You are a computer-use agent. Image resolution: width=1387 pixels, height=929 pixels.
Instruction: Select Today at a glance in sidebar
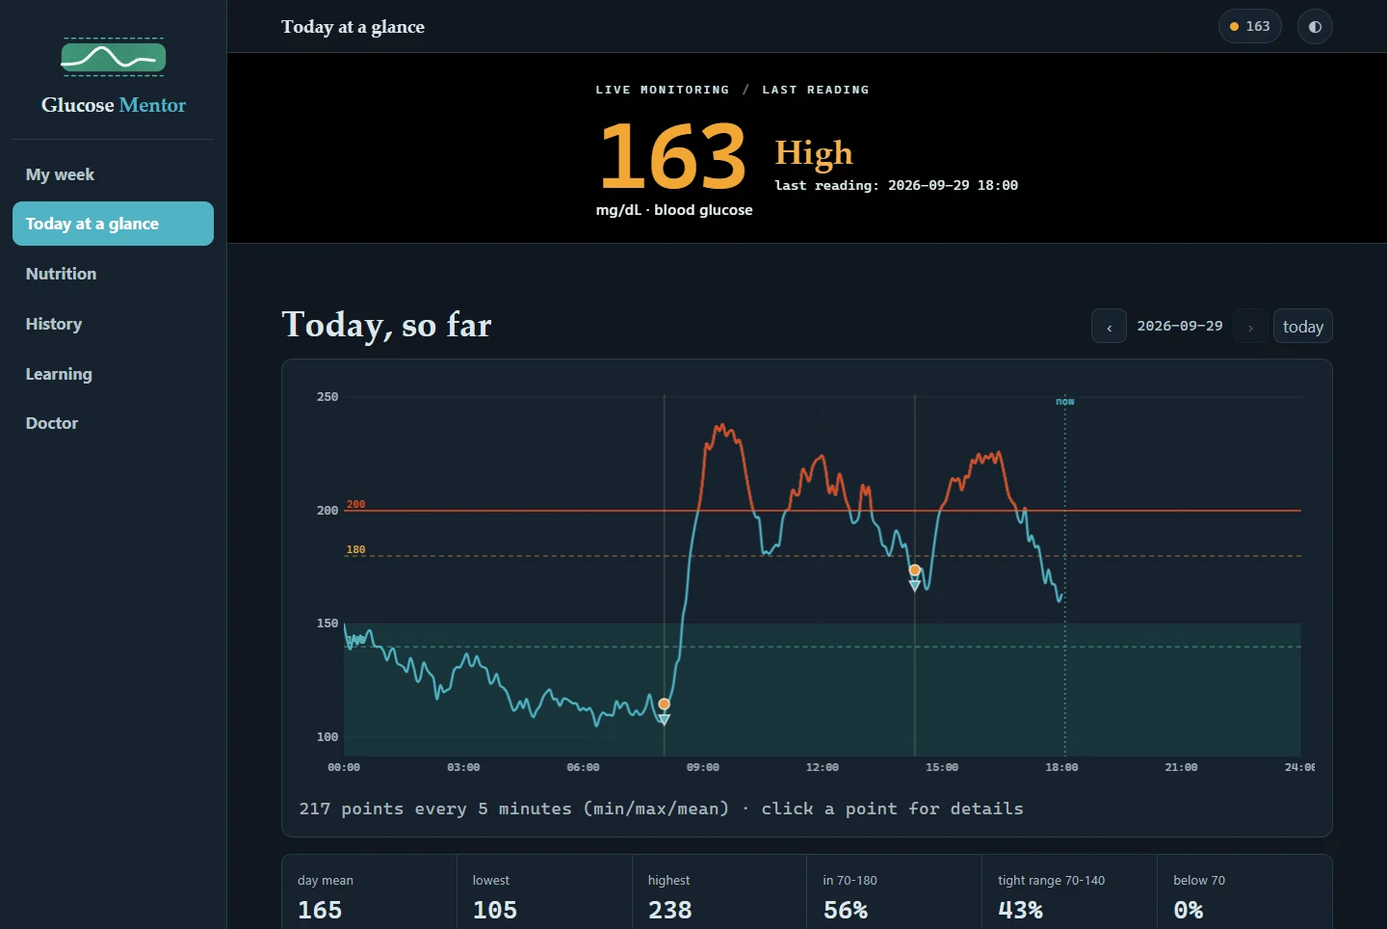[x=113, y=224]
